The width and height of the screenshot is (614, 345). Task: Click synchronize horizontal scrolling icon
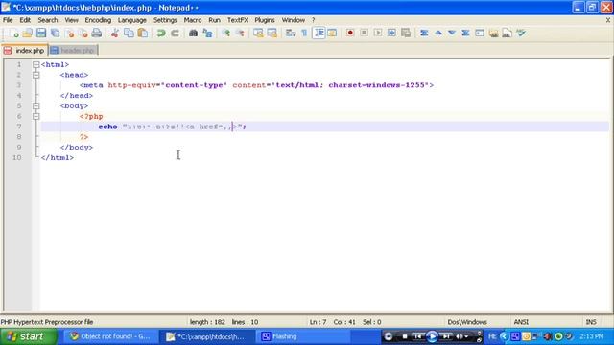(x=272, y=34)
